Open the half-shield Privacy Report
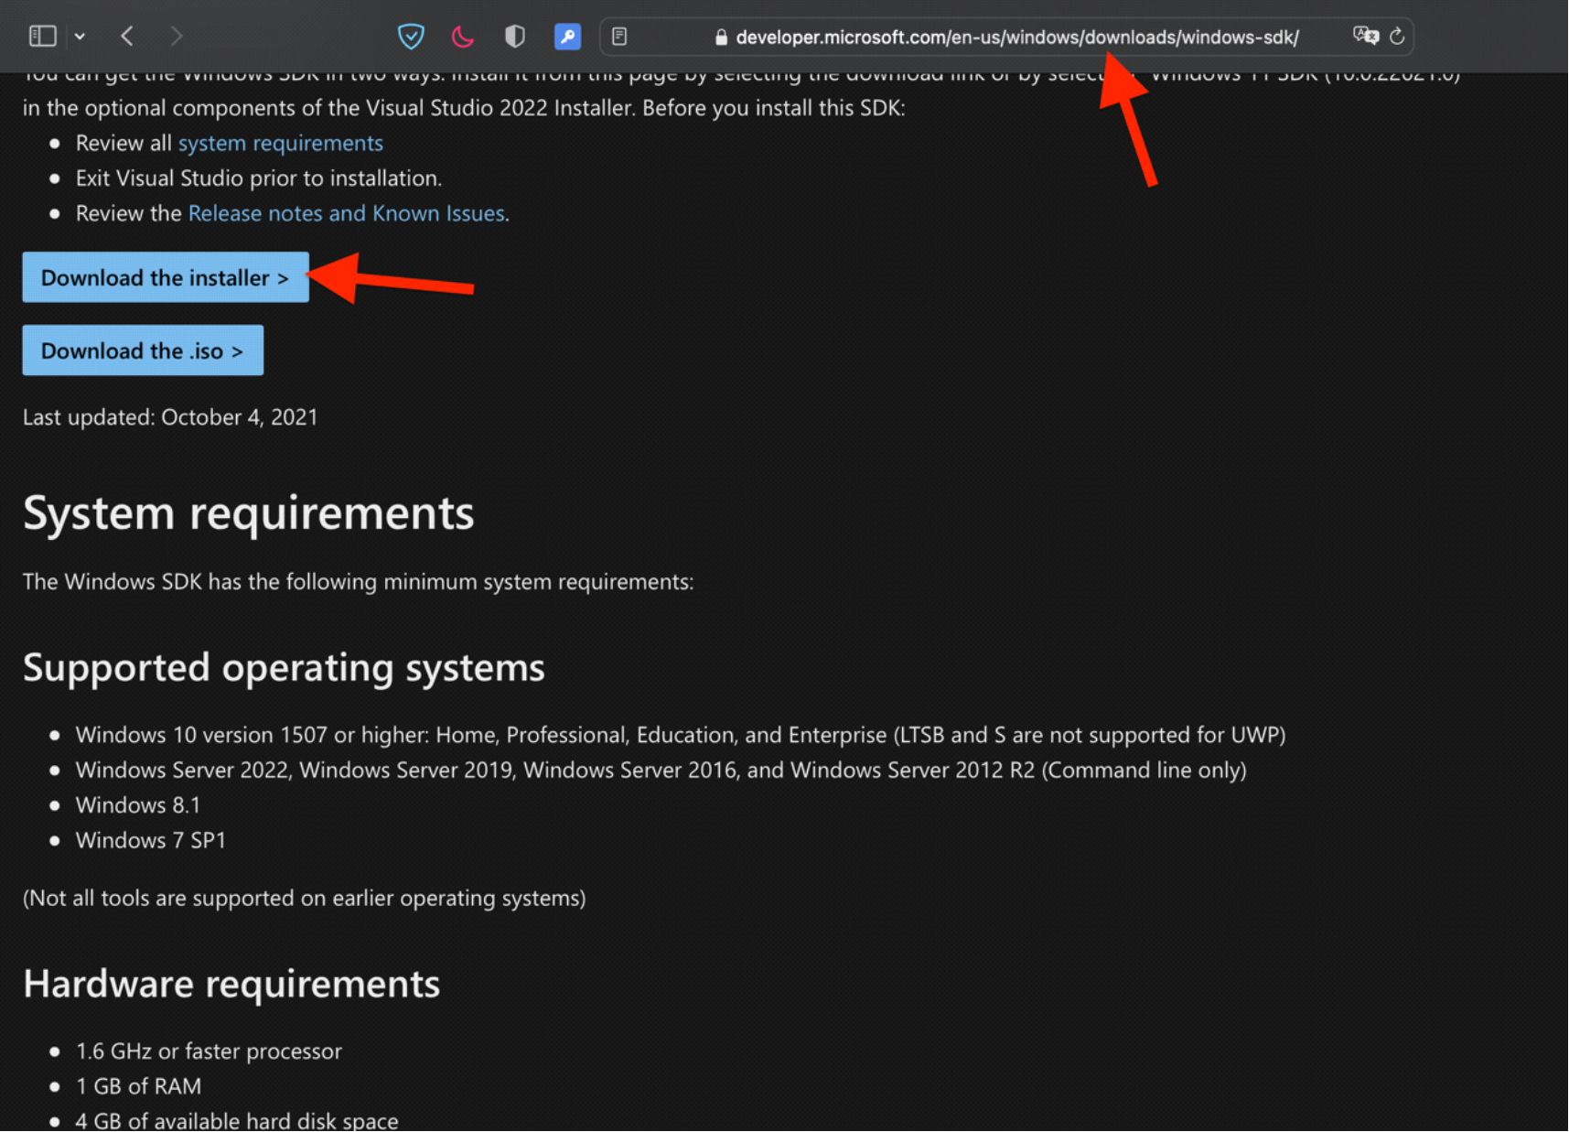 point(515,37)
